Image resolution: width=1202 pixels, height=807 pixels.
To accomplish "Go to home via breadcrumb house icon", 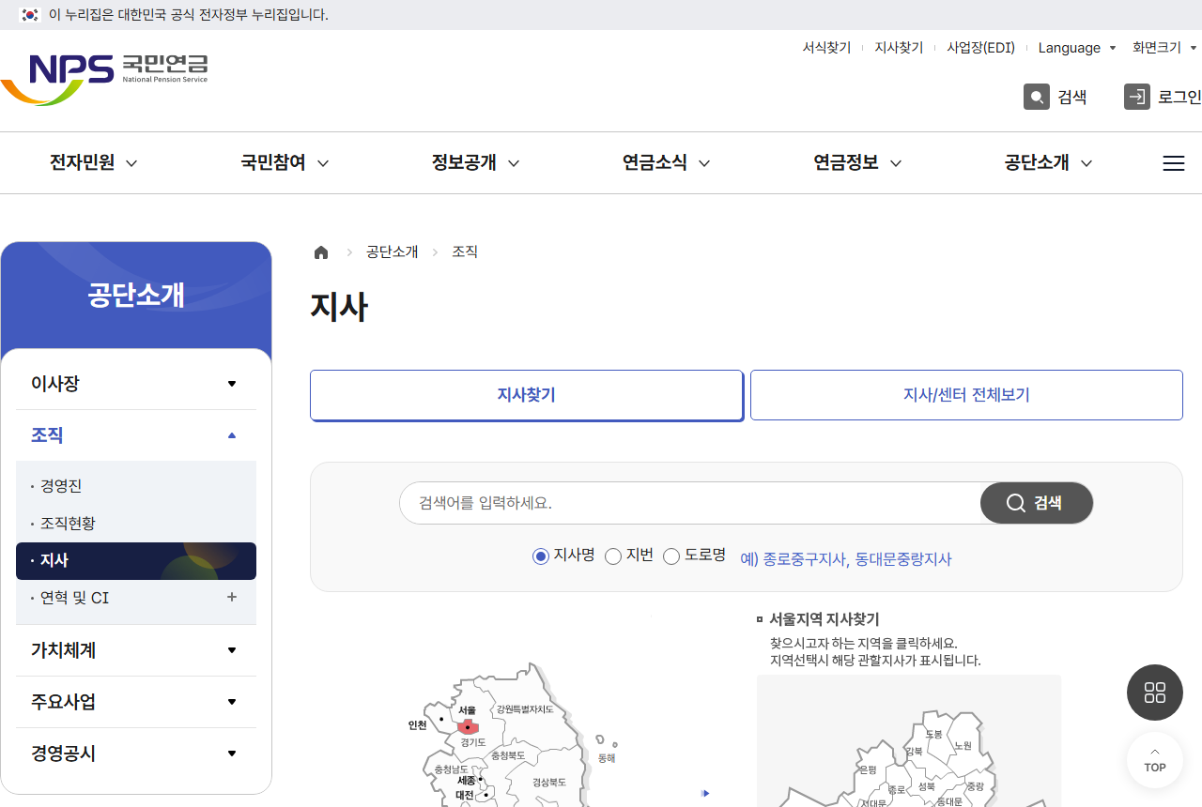I will point(321,252).
